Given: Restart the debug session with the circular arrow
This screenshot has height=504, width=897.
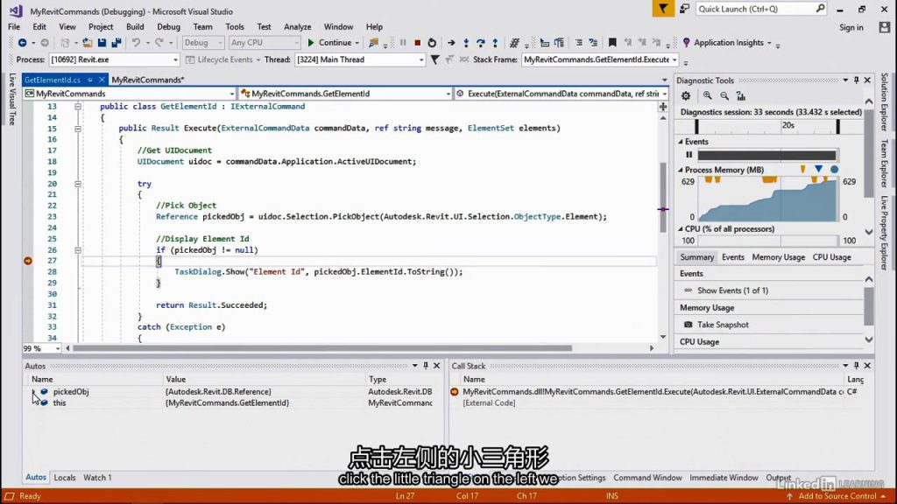Looking at the screenshot, I should click(432, 43).
